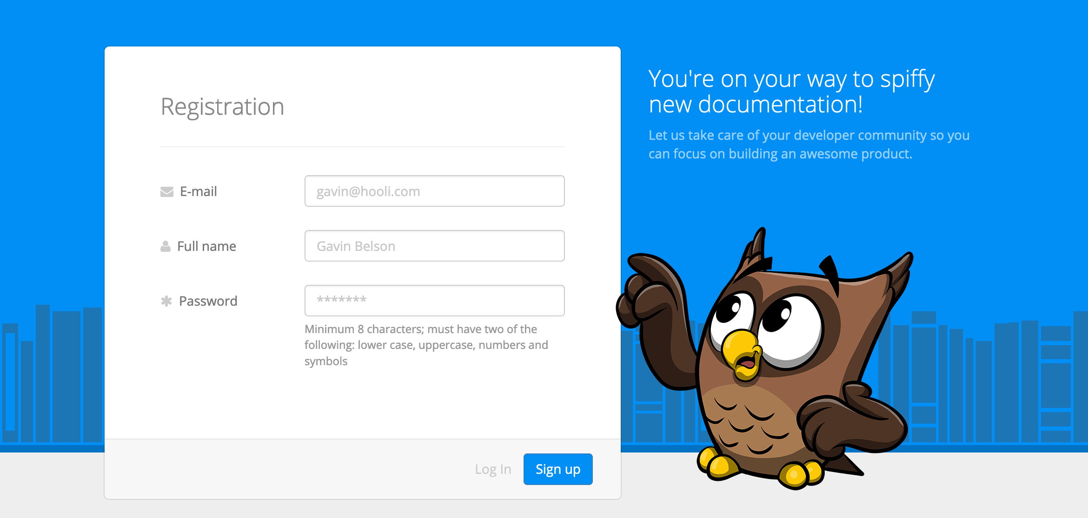Viewport: 1088px width, 518px height.
Task: Open the Log In link
Action: tap(493, 469)
